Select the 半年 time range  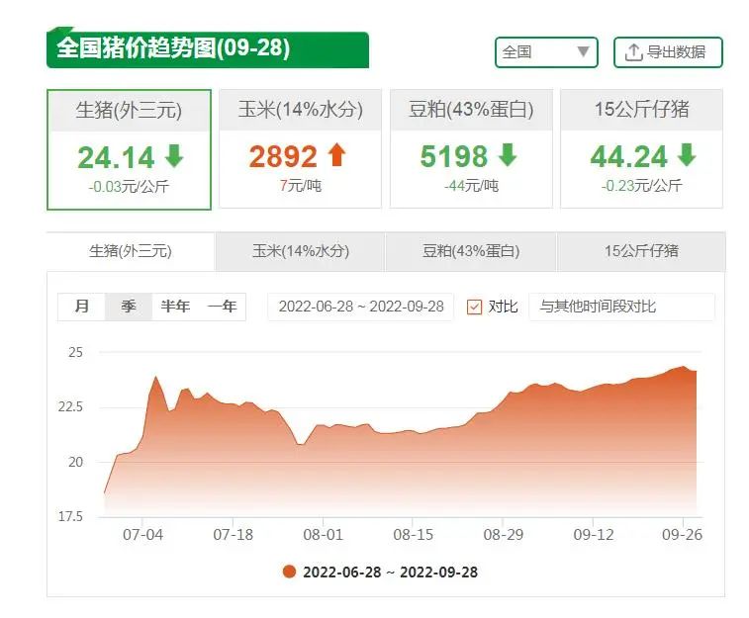point(175,307)
